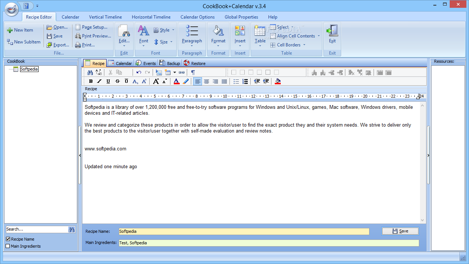Click New SubItem in the ribbon
Image resolution: width=469 pixels, height=264 pixels.
tap(23, 42)
